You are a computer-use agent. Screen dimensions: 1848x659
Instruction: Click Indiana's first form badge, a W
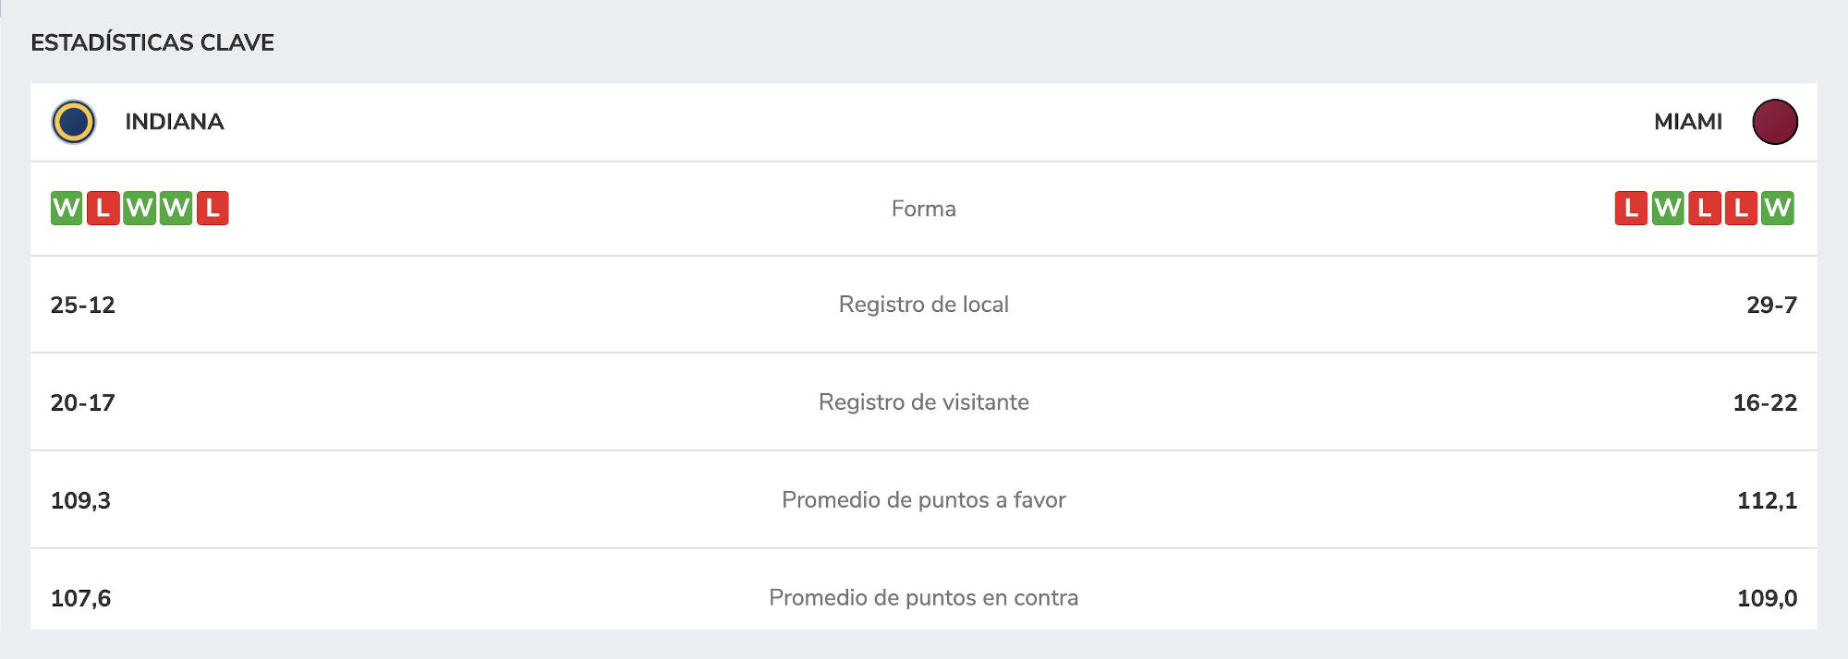click(x=67, y=209)
